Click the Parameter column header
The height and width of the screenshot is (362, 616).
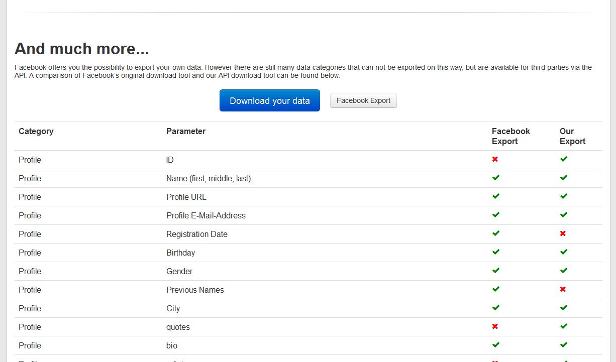(x=186, y=131)
